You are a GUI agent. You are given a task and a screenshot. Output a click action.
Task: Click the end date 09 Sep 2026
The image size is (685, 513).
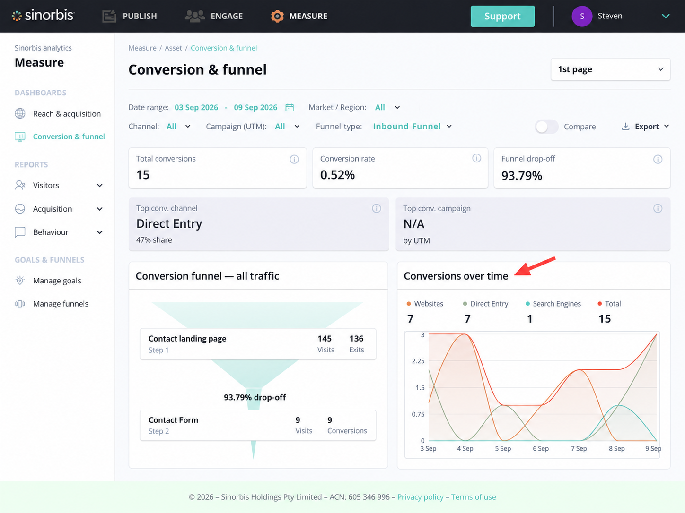pyautogui.click(x=255, y=107)
